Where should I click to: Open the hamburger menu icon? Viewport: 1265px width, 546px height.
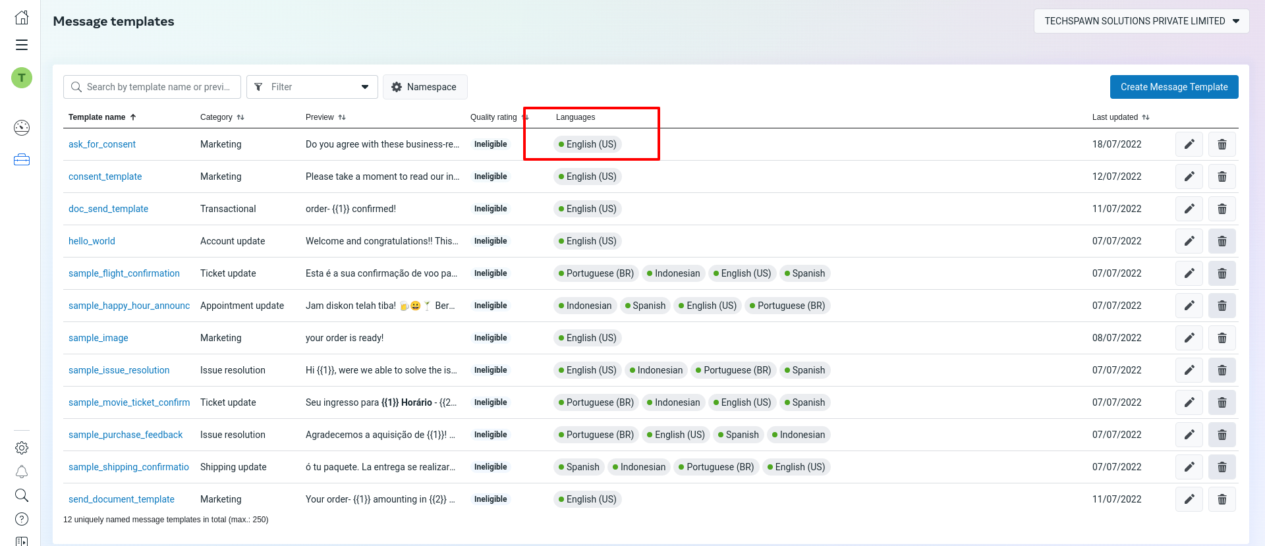click(22, 45)
